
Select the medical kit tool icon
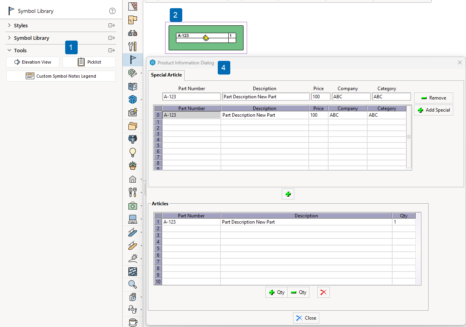click(133, 206)
